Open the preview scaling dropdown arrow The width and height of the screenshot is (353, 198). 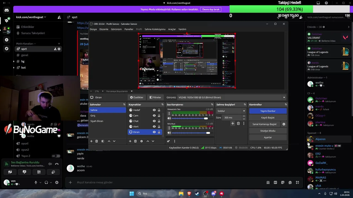pyautogui.click(x=132, y=91)
